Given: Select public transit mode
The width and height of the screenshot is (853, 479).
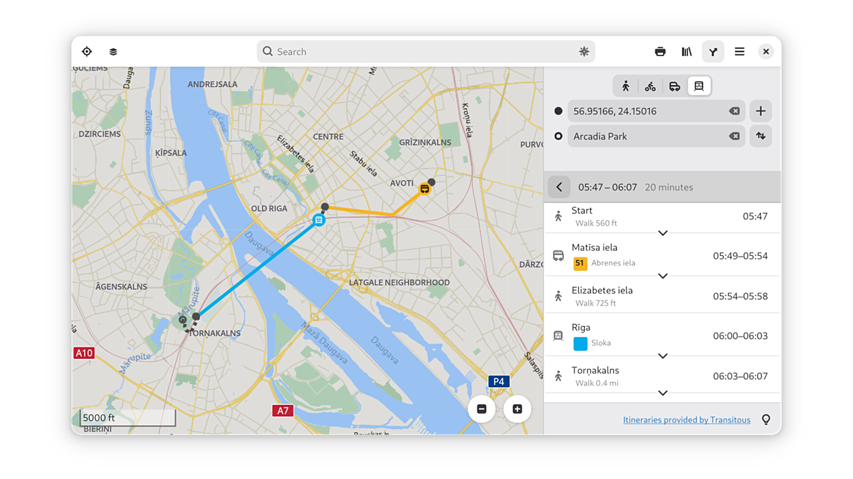Looking at the screenshot, I should tap(699, 86).
